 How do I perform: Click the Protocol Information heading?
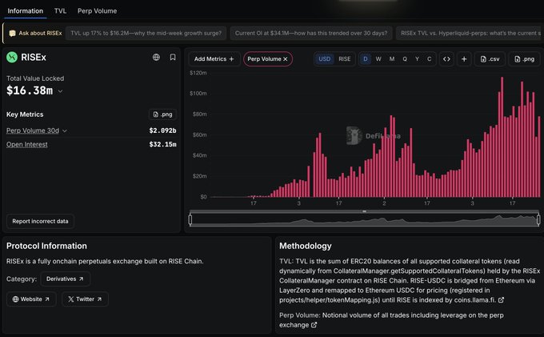coord(46,246)
